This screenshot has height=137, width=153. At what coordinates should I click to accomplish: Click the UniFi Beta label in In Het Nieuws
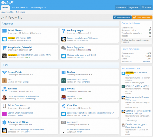(11, 38)
